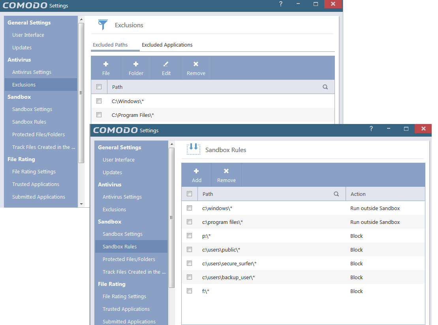Click scroll-down arrow of back window sidebar scrollbar
438x325 pixels.
tap(81, 204)
